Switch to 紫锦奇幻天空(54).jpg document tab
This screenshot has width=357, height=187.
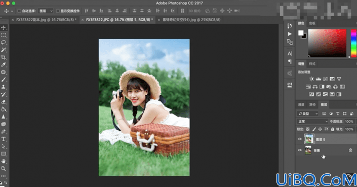pyautogui.click(x=191, y=20)
